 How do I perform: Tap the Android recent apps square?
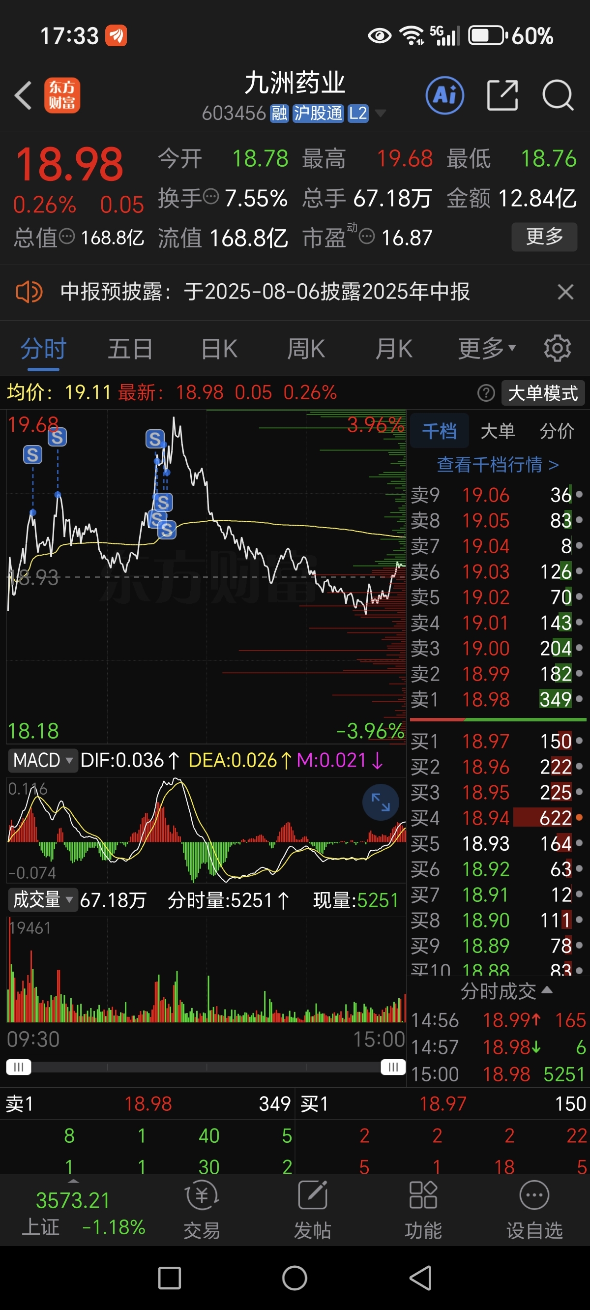[169, 1278]
